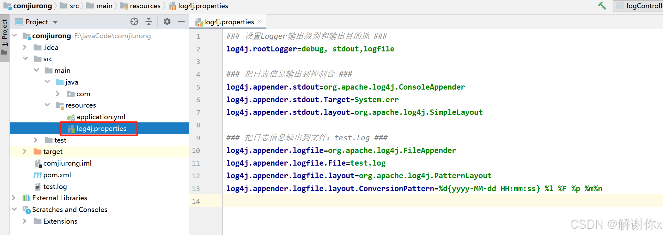663x235 pixels.
Task: Open the logController run configuration dropdown
Action: click(638, 6)
